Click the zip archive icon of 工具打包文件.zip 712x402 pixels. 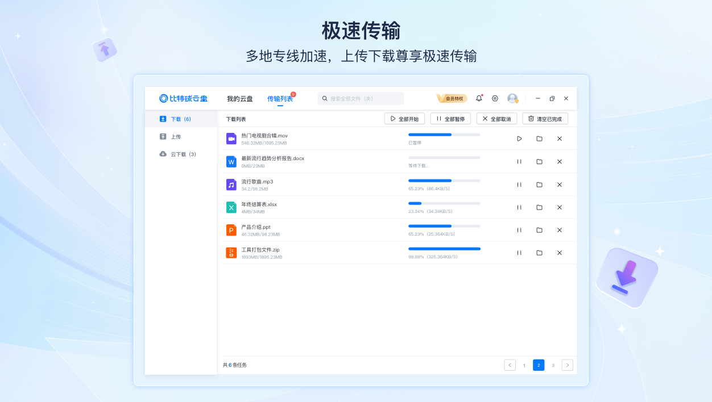231,253
